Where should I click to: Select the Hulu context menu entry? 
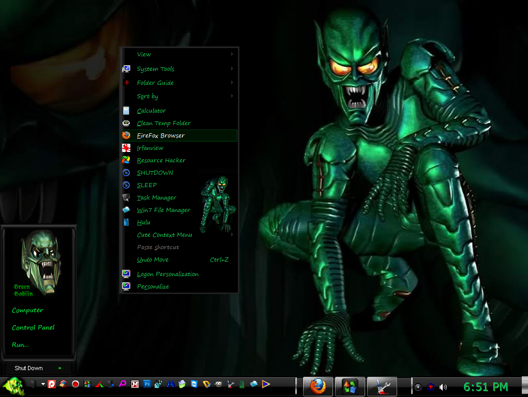(179, 222)
